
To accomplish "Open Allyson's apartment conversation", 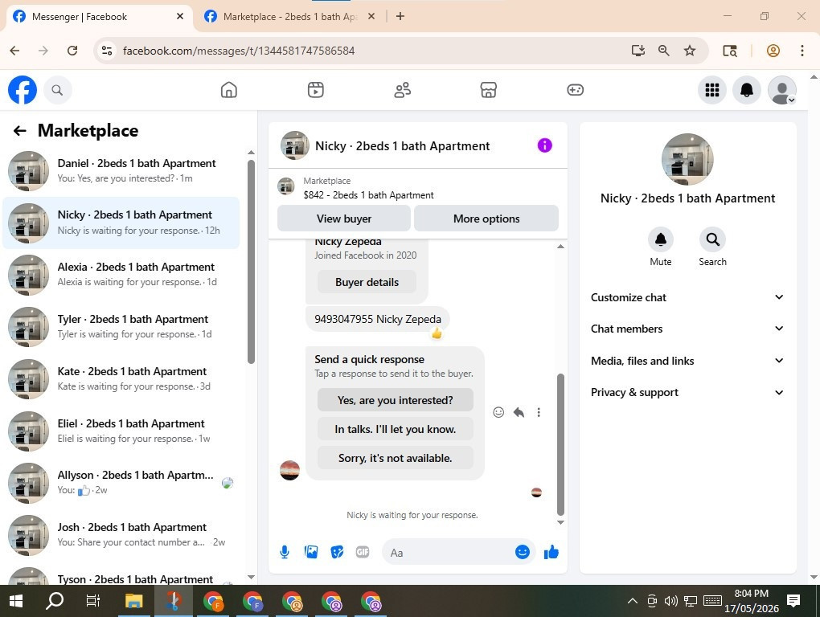I will coord(121,483).
